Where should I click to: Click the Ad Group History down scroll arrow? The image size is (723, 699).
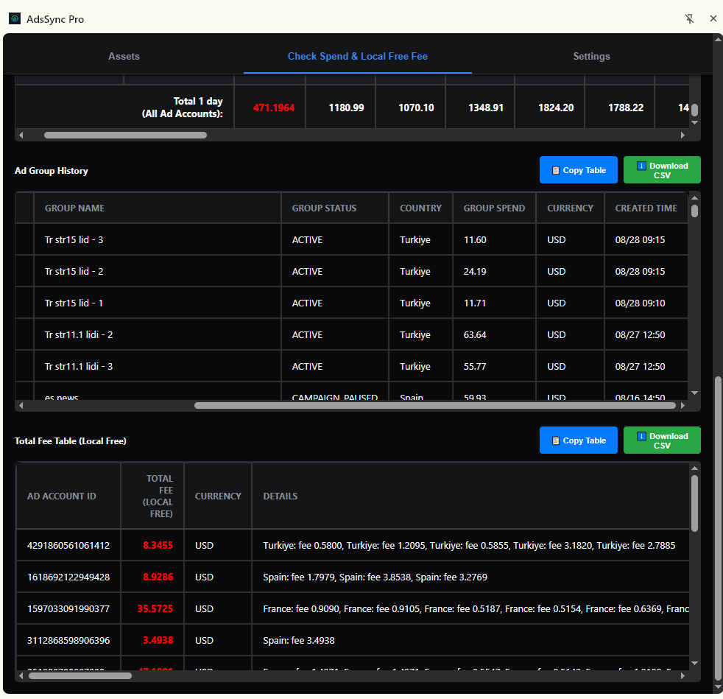pos(694,393)
